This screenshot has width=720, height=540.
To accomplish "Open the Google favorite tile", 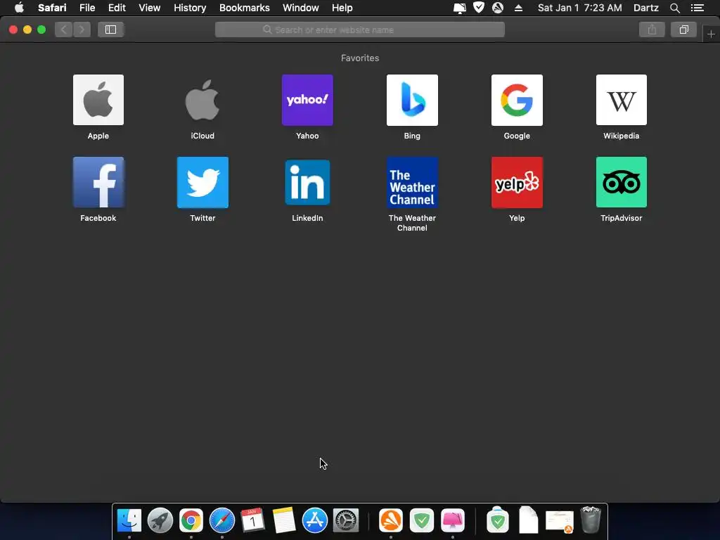I will point(517,100).
